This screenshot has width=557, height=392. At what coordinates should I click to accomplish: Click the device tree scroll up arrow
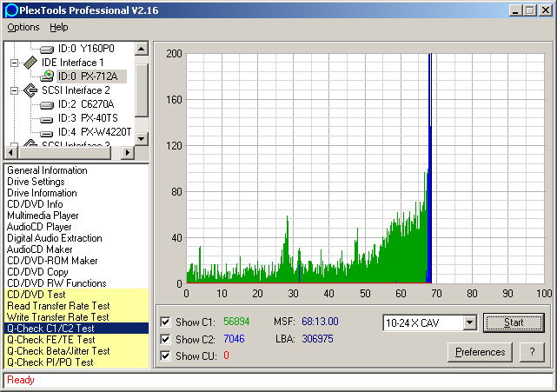(142, 49)
